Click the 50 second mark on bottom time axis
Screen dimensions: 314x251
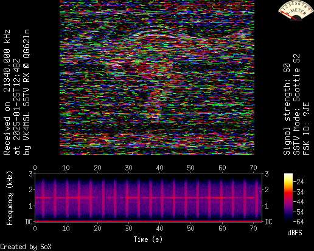click(190, 229)
